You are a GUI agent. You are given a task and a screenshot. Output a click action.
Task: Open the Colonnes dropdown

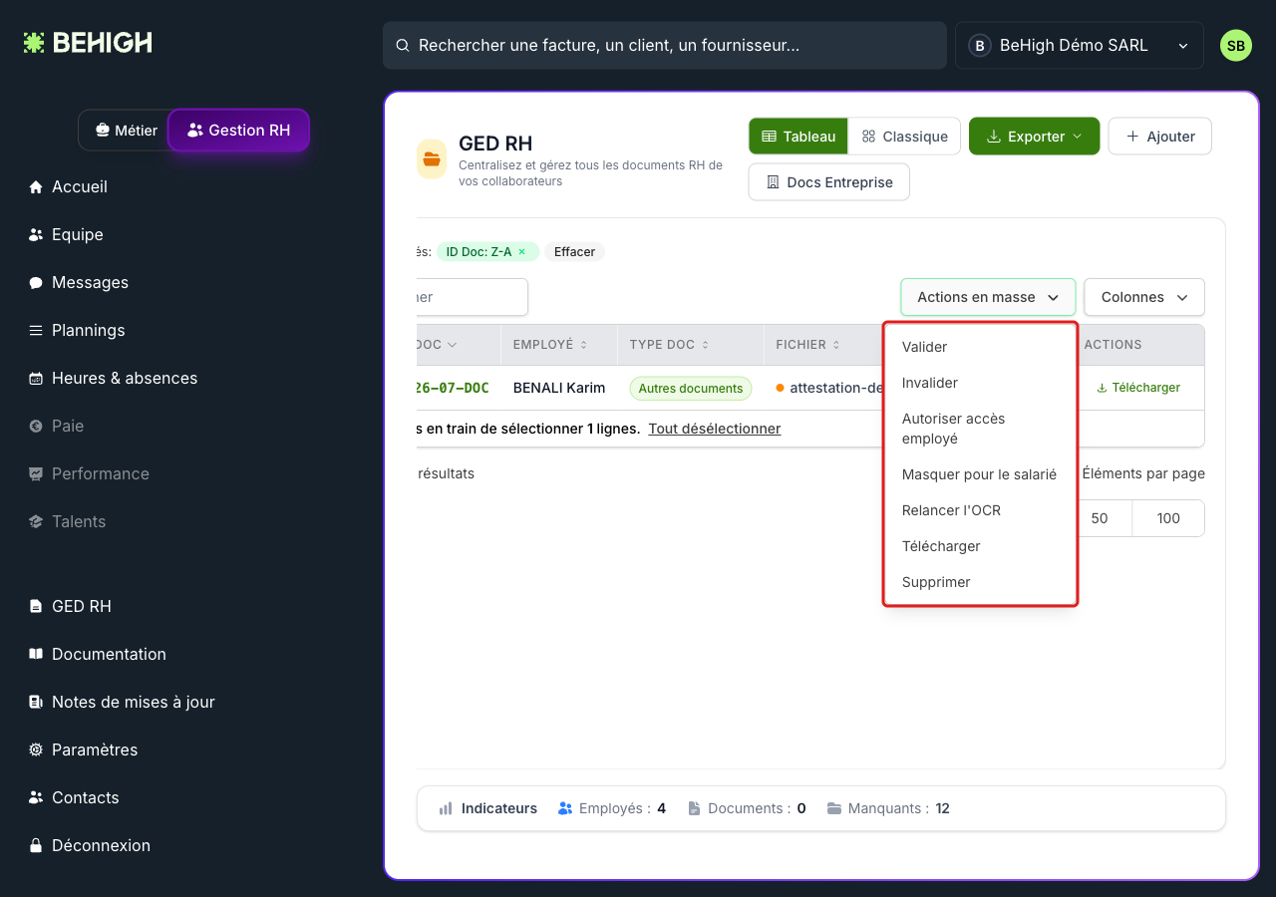[1144, 297]
